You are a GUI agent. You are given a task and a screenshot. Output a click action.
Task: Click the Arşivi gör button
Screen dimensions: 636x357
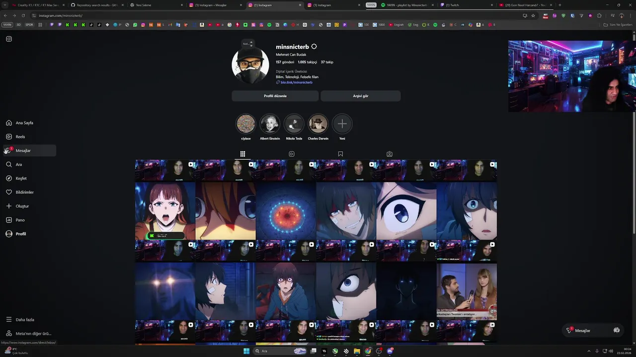(x=361, y=96)
